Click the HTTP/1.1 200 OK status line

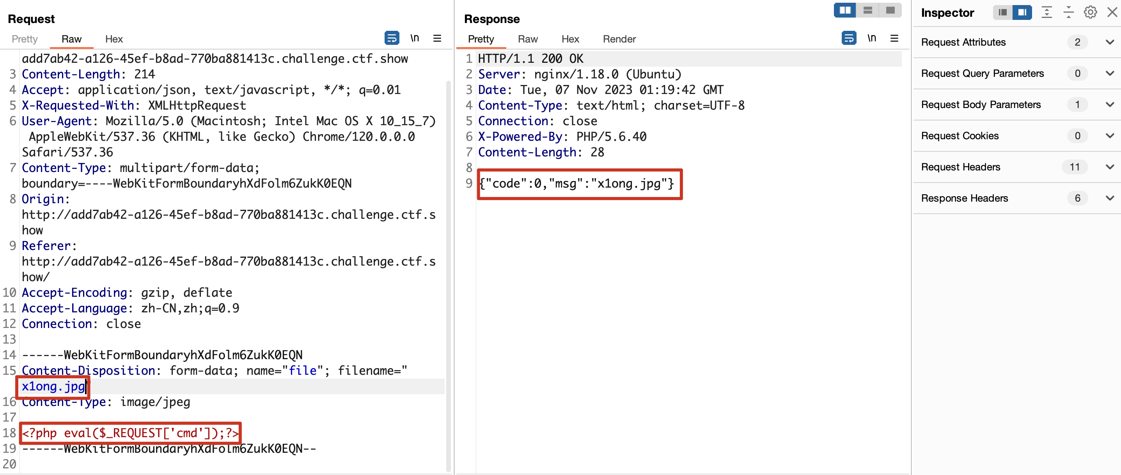pos(530,58)
